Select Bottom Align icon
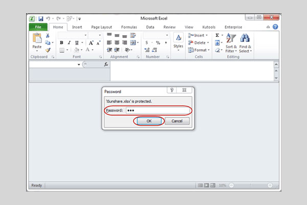 124,36
